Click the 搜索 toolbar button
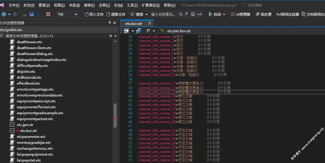This screenshot has height=163, width=325. click(137, 14)
